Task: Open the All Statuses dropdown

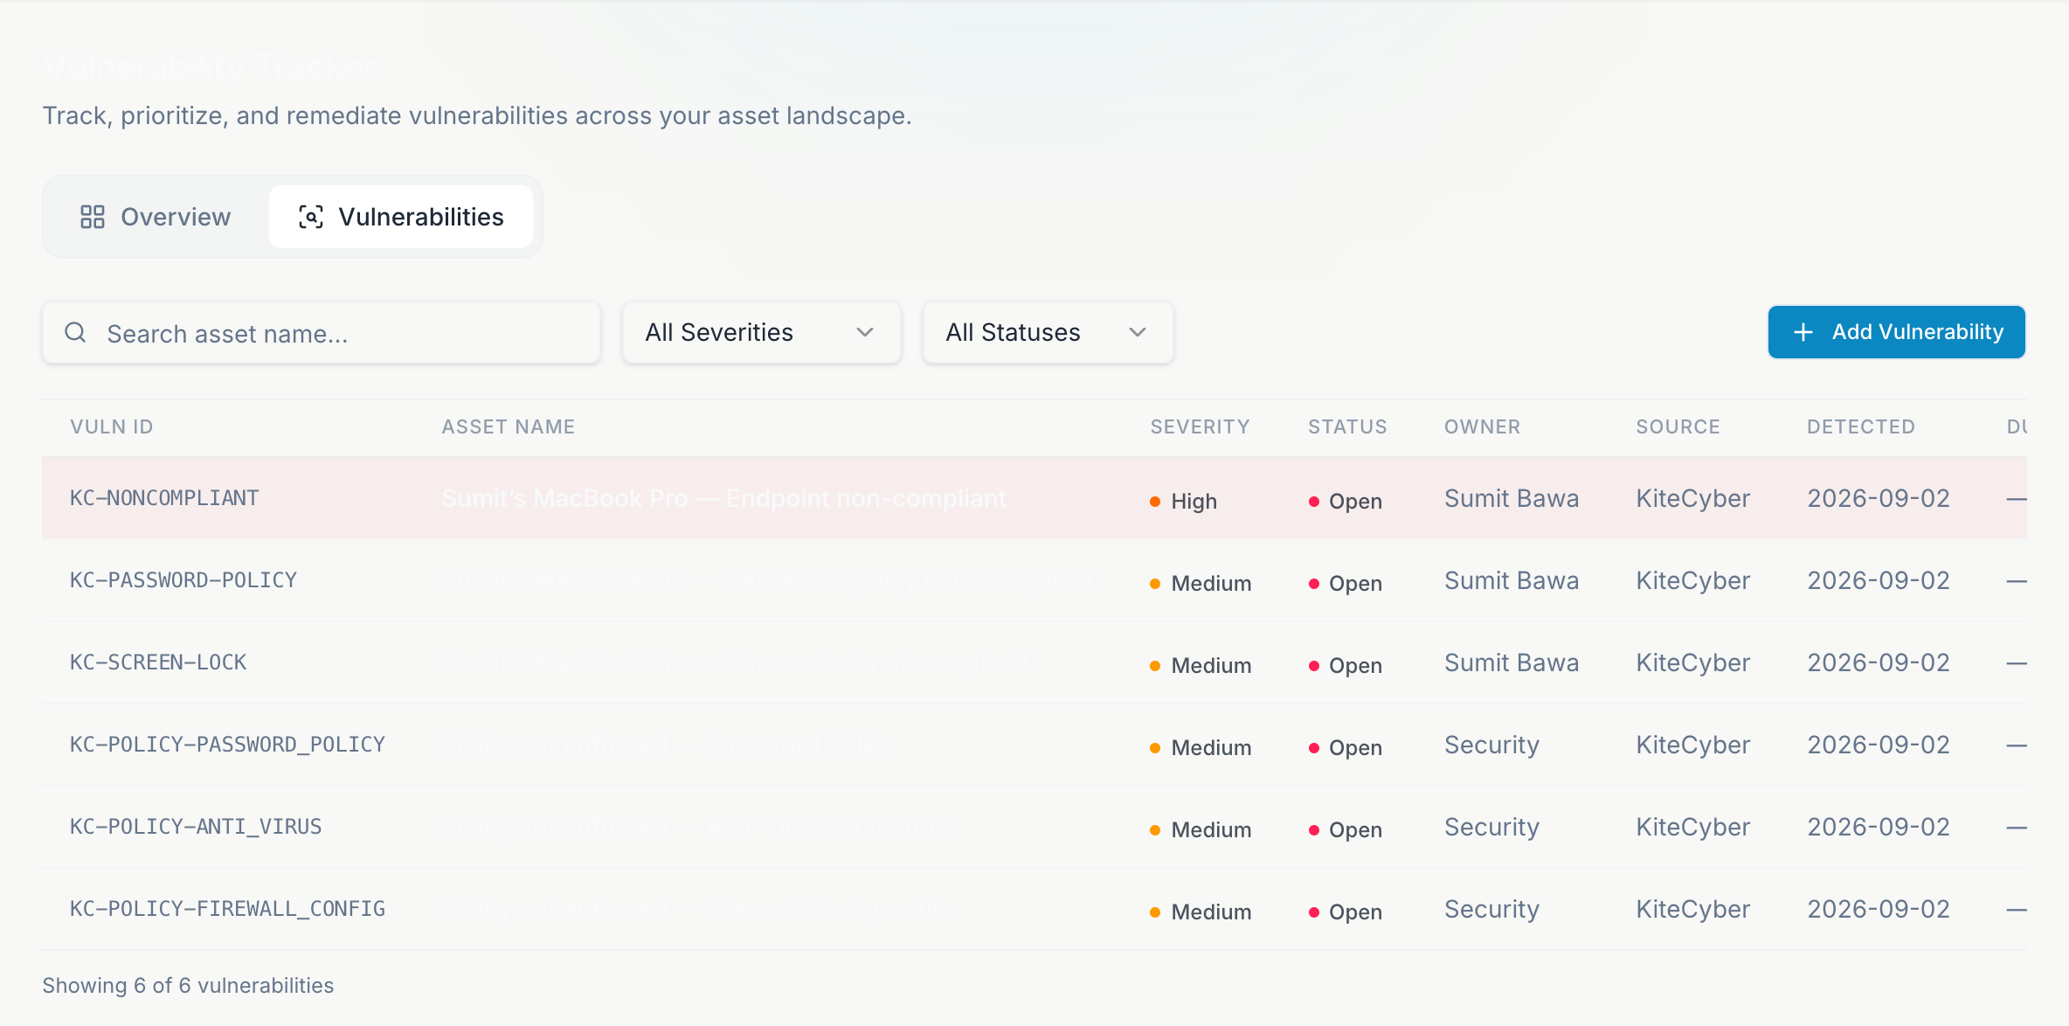Action: coord(1048,332)
